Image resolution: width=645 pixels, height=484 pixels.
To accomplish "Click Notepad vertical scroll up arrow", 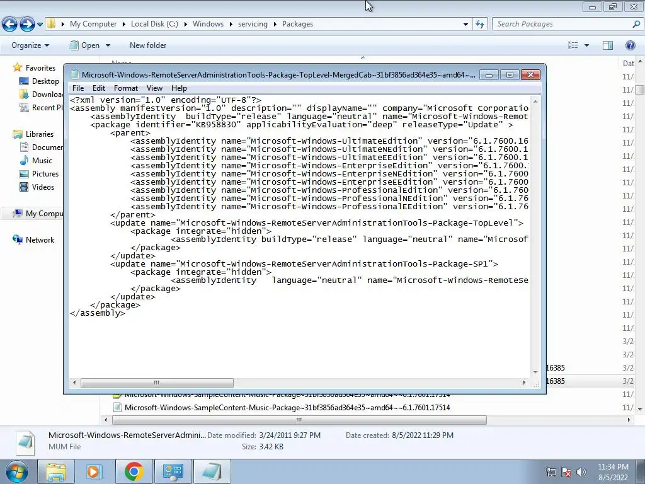I will pyautogui.click(x=535, y=101).
